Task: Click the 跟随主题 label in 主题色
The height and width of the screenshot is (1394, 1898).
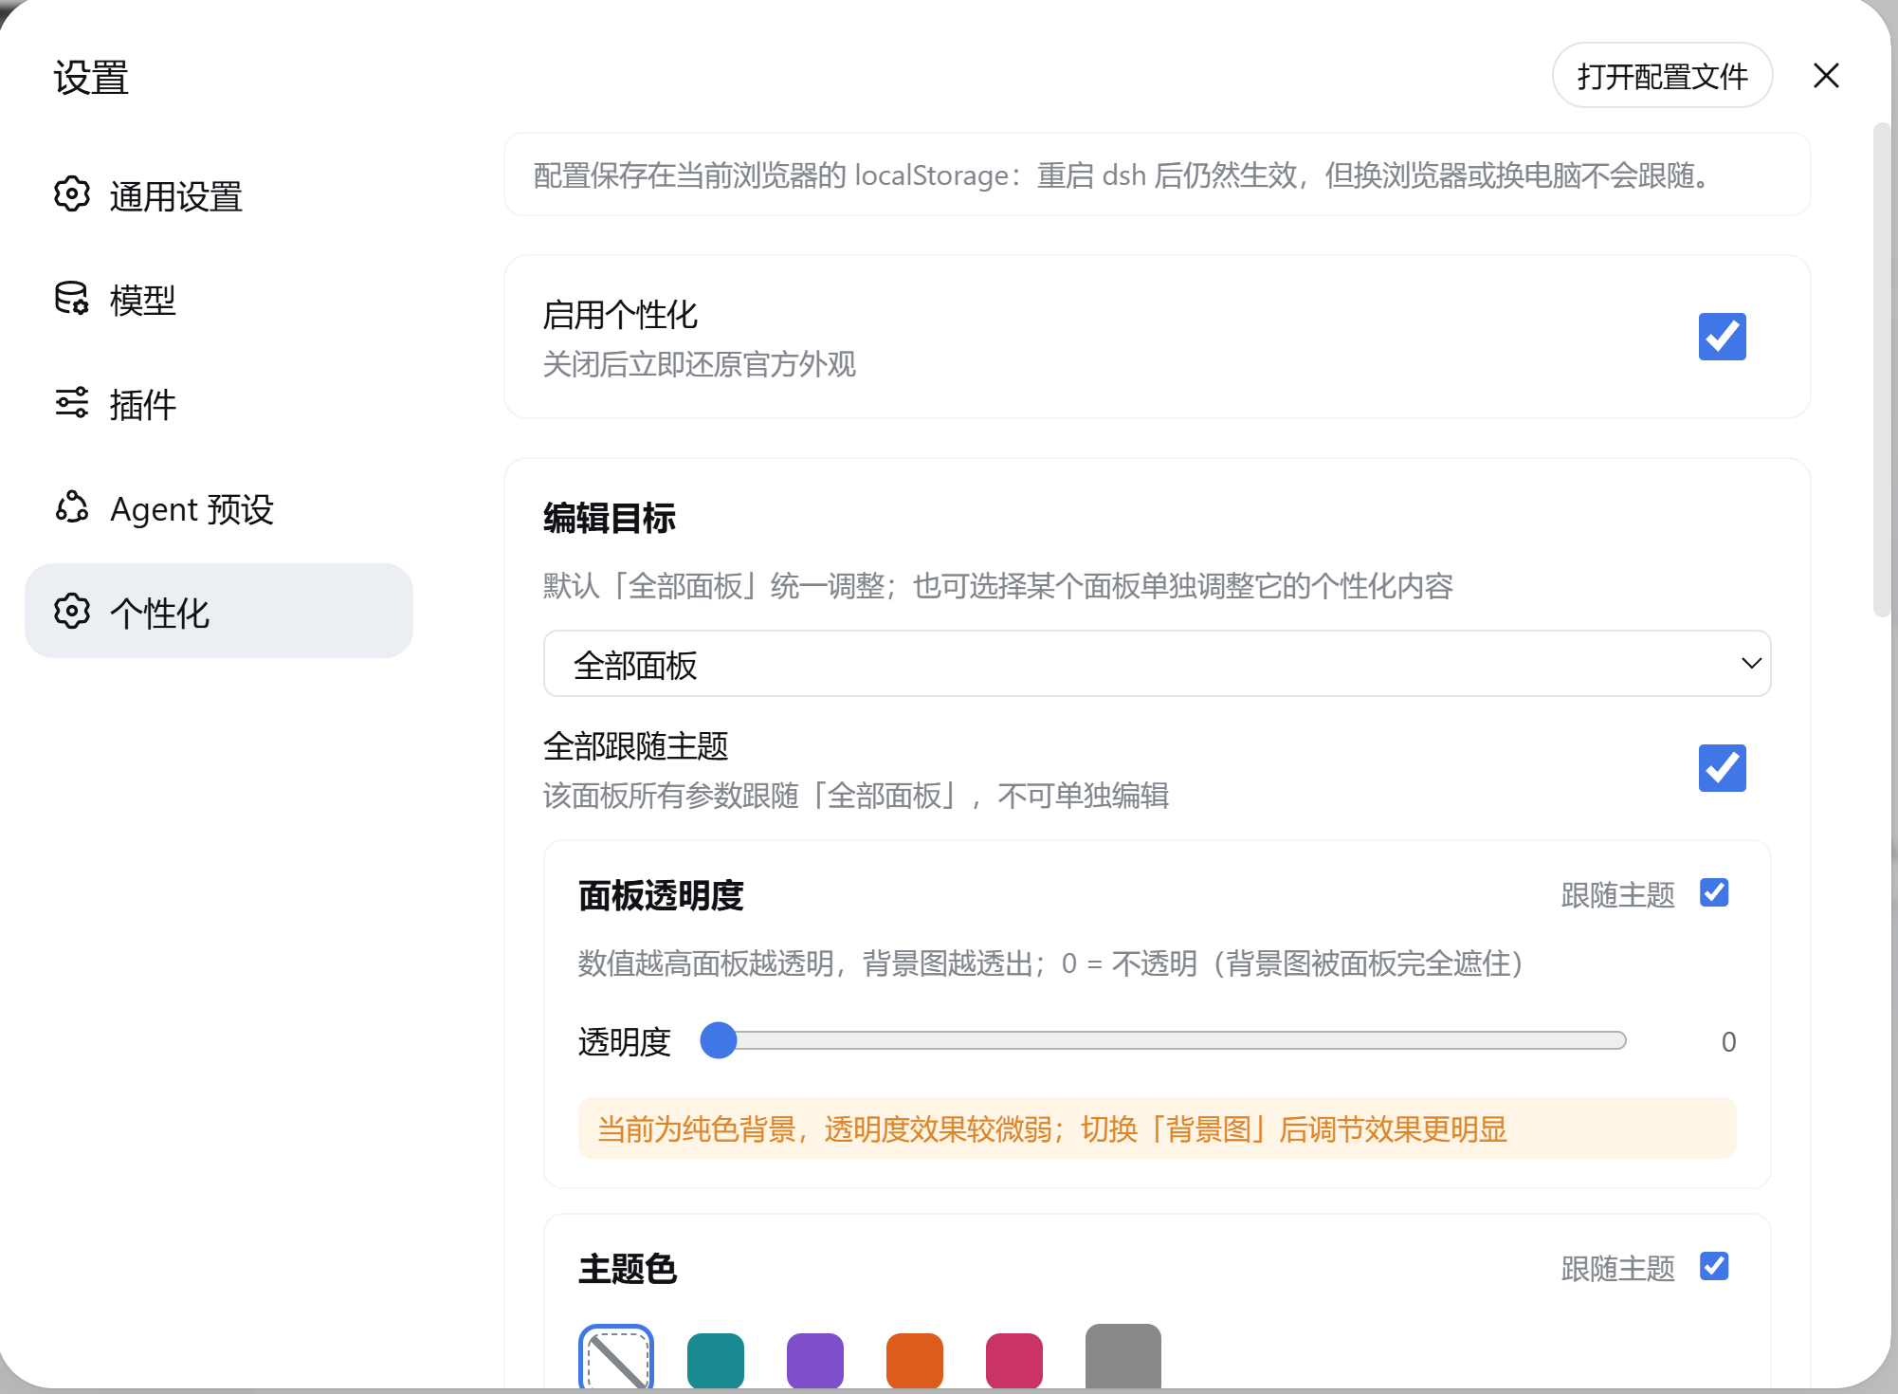Action: [x=1617, y=1268]
